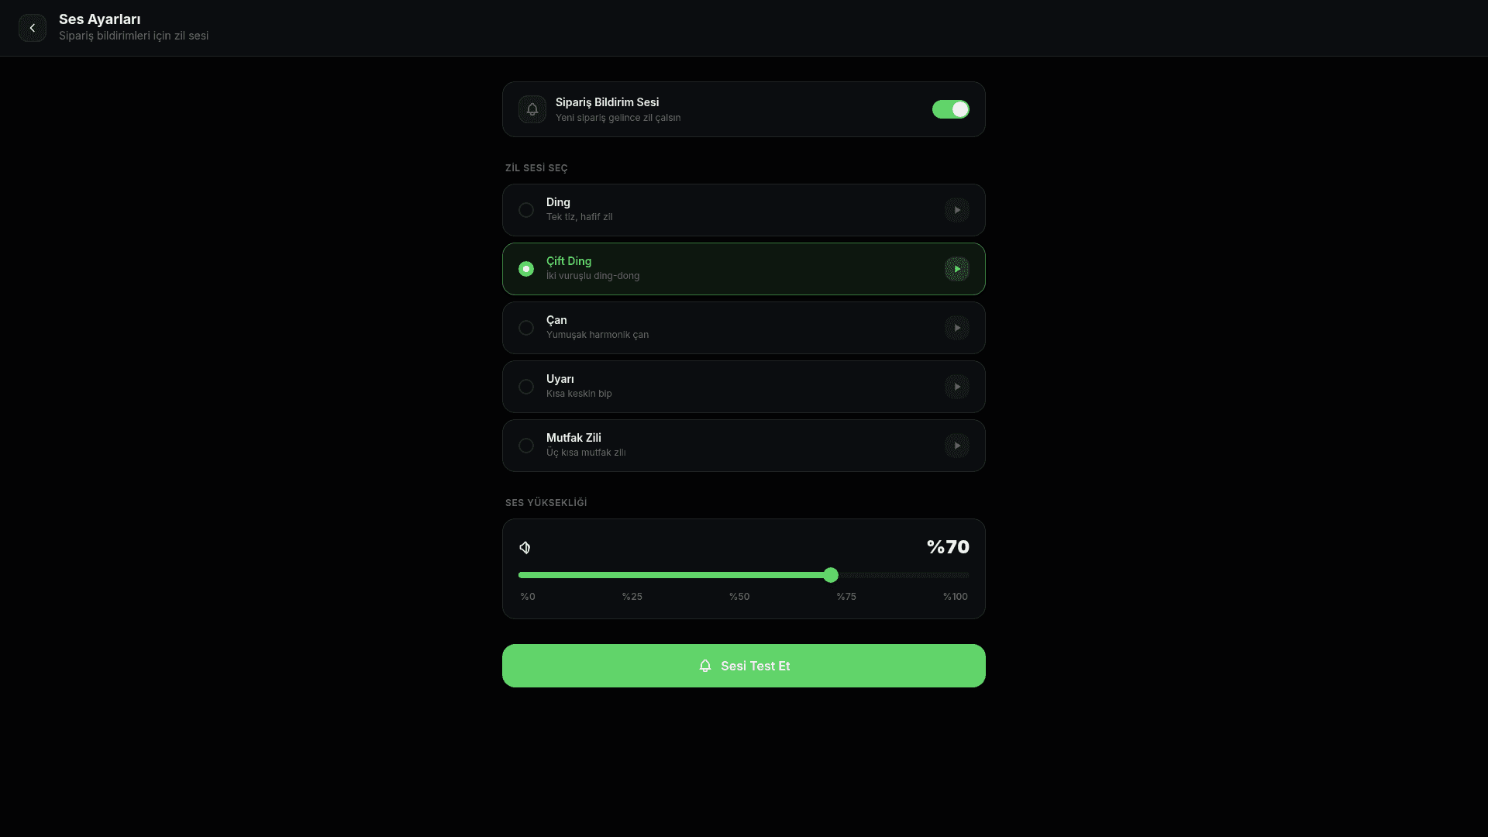Preview the Ding ringtone
The height and width of the screenshot is (837, 1488).
(x=957, y=210)
